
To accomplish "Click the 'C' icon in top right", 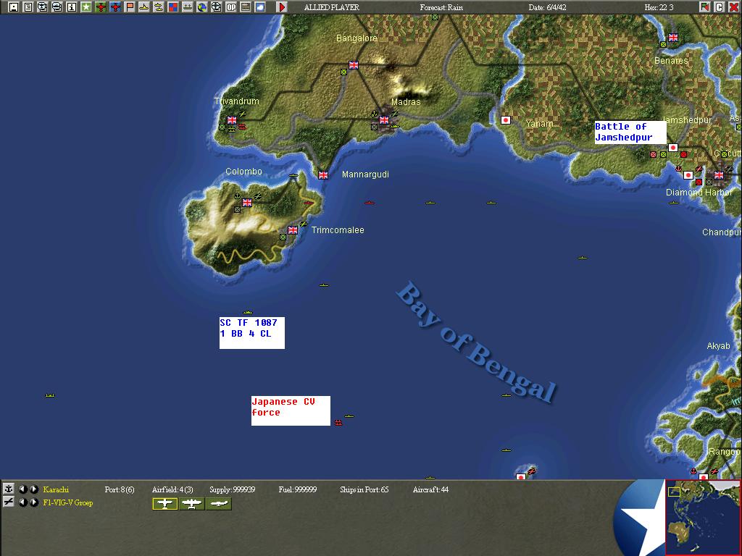I will point(720,7).
